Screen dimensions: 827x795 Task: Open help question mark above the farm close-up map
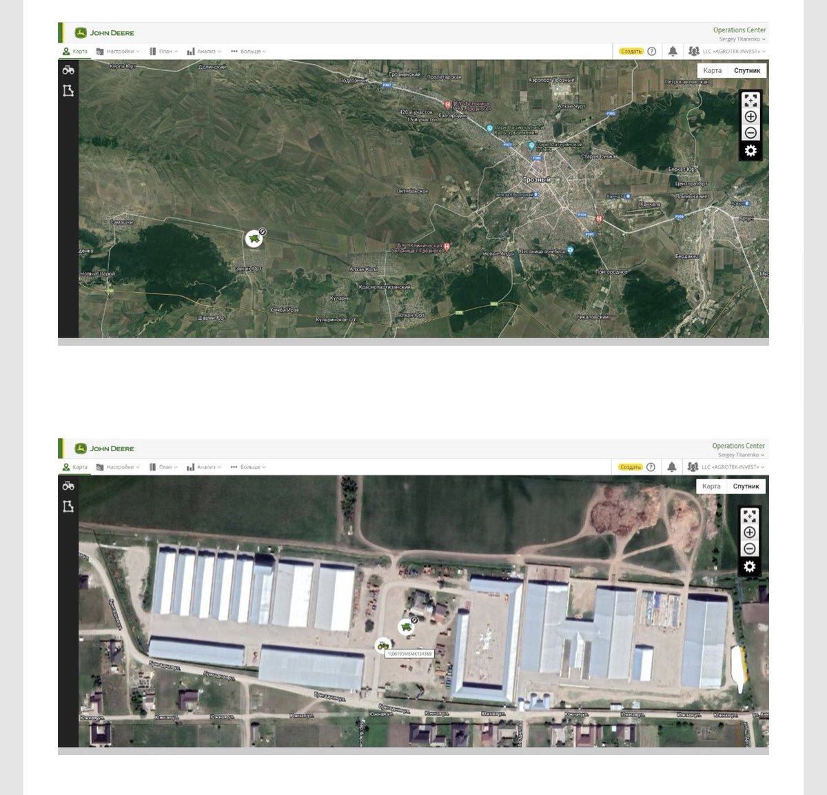click(651, 467)
